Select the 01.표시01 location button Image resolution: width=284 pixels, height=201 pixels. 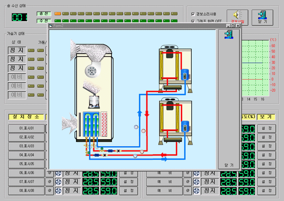click(27, 128)
